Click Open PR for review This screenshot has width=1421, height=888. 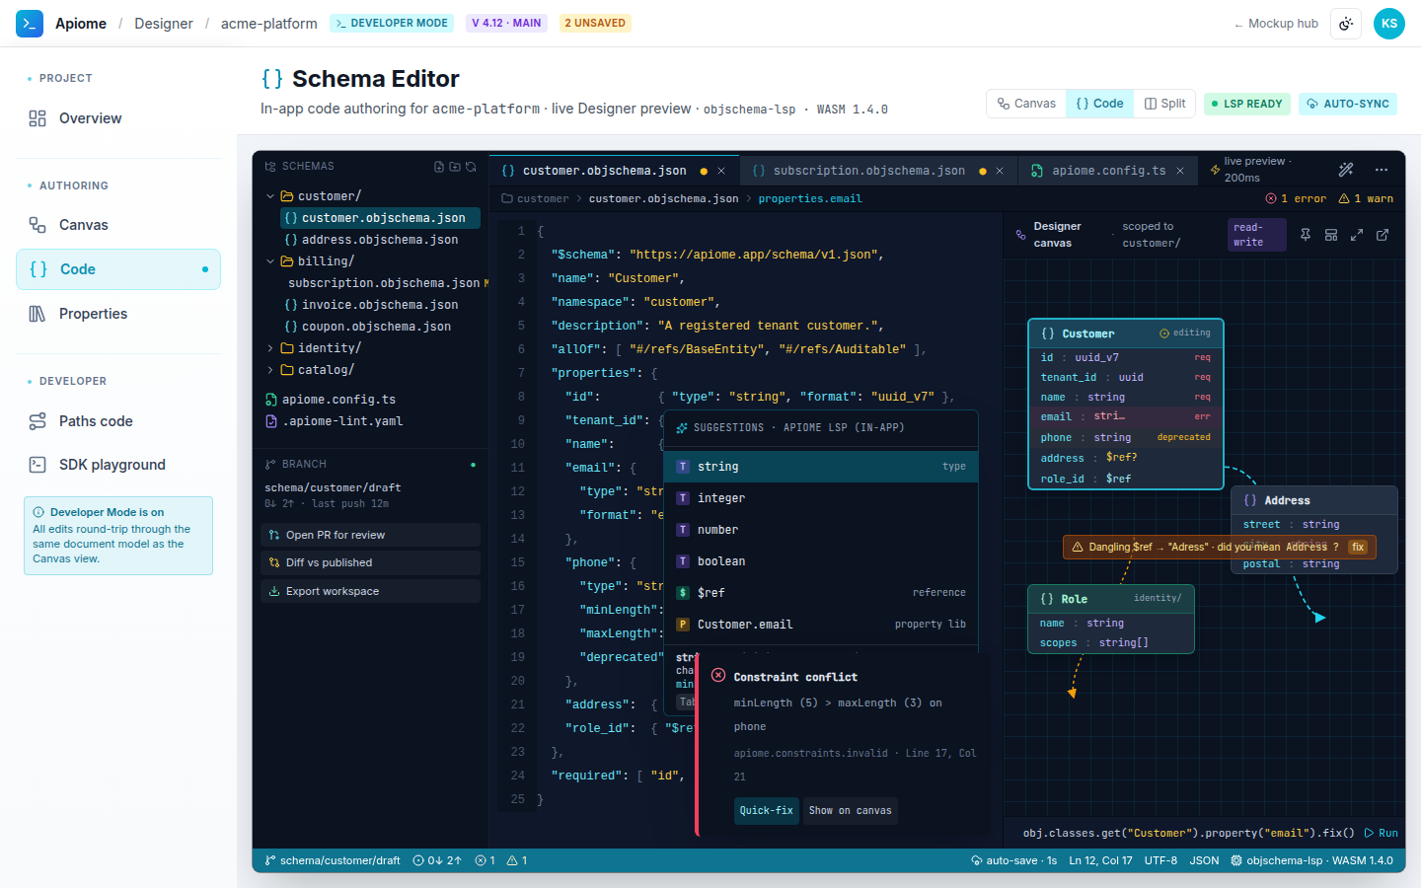point(371,535)
